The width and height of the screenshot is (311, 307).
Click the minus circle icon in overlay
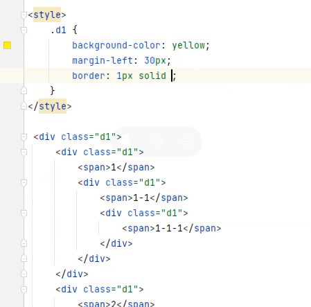[x=186, y=141]
